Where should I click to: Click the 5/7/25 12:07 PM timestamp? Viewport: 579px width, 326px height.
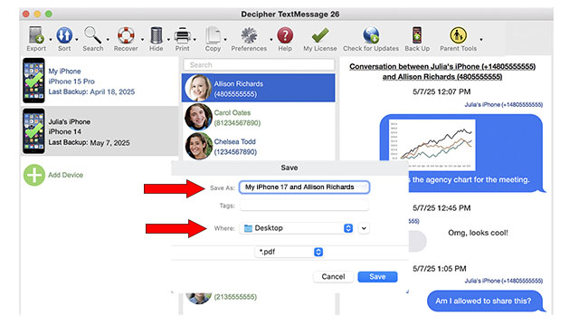tap(441, 91)
